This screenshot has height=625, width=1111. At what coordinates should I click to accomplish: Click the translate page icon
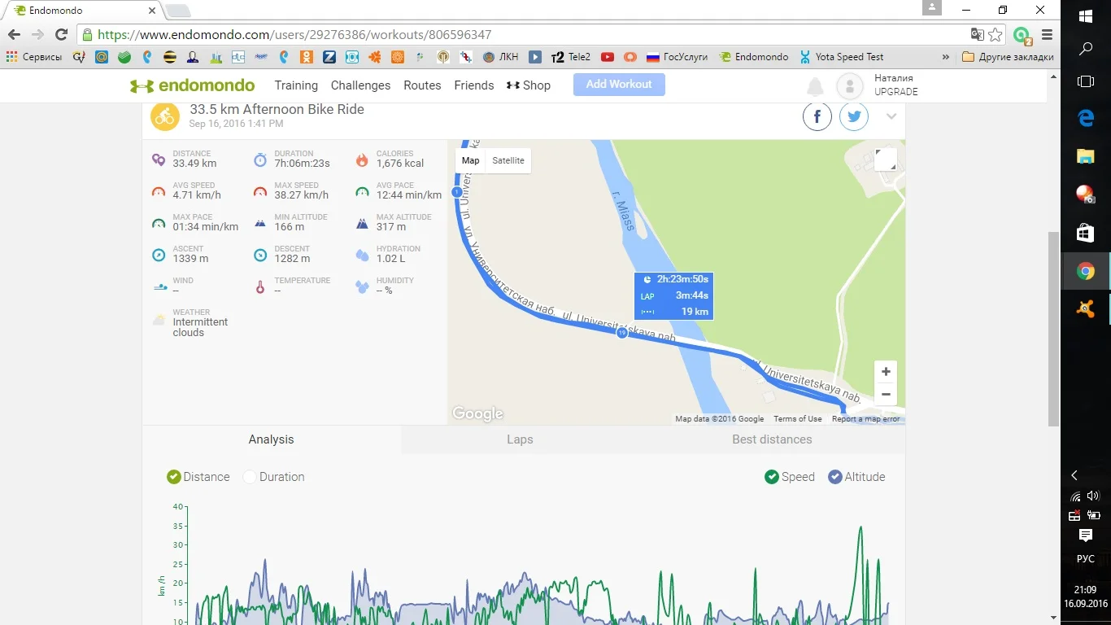coord(977,35)
